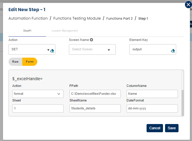The width and height of the screenshot is (192, 141).
Task: Close the Edit New Step dialog
Action: point(188,5)
